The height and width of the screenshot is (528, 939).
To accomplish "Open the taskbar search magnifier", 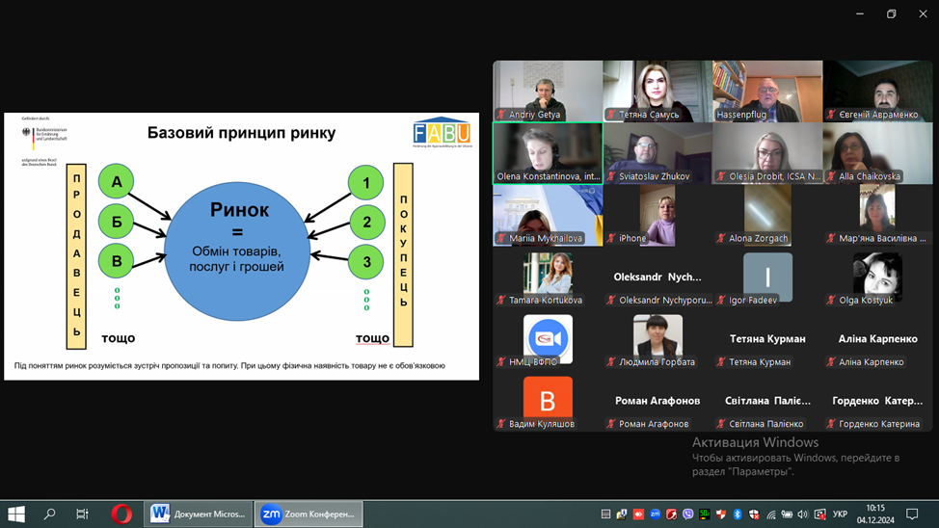I will [x=50, y=515].
